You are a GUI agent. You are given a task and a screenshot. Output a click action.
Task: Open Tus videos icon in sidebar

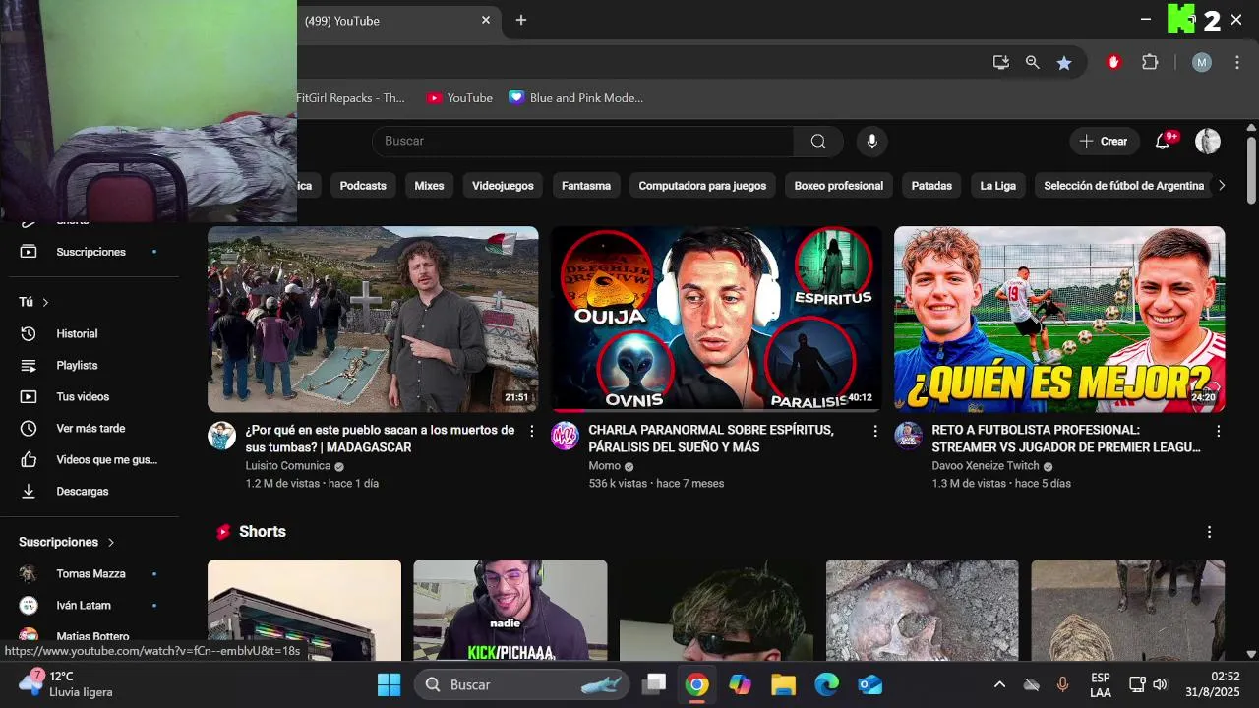coord(29,396)
